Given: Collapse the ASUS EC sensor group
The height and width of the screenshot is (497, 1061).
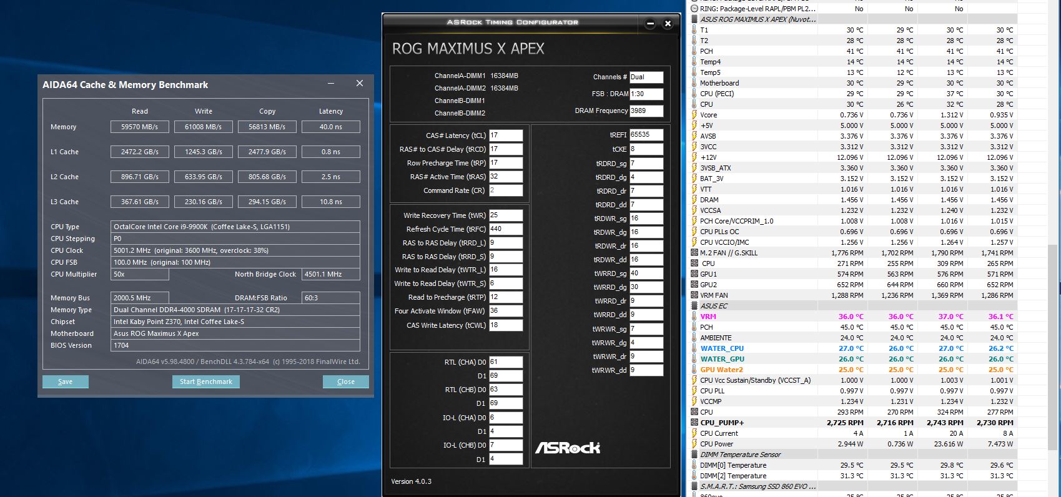Looking at the screenshot, I should pos(694,306).
